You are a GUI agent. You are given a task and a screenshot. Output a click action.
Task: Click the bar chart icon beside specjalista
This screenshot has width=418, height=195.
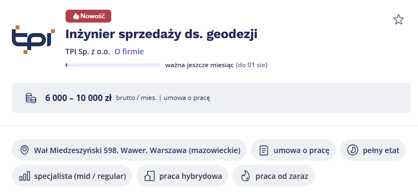(x=25, y=176)
